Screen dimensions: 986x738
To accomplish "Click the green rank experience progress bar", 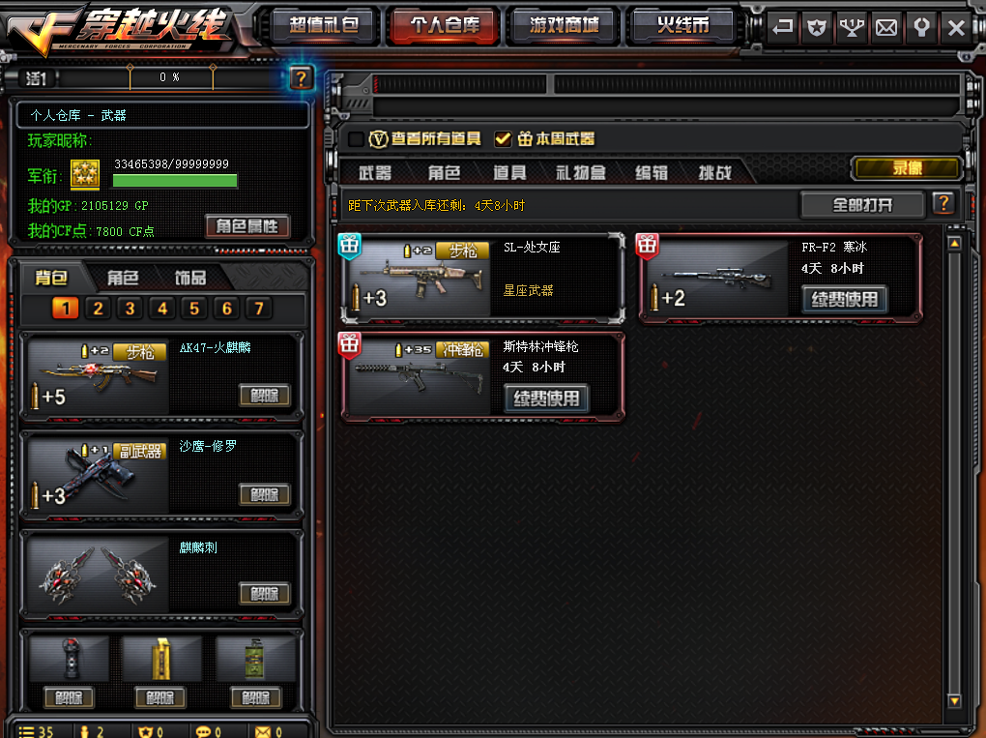I will [x=175, y=181].
